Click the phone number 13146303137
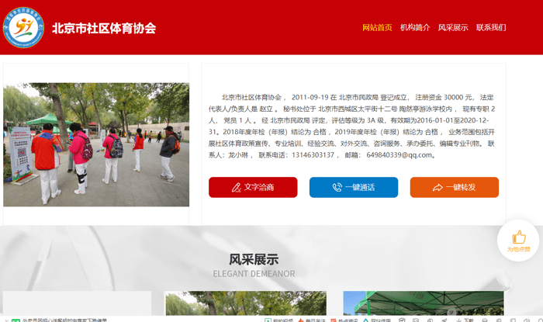 coord(313,154)
